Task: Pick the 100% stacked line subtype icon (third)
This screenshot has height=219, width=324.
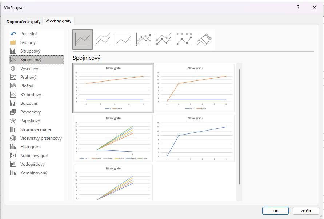Action: pyautogui.click(x=123, y=39)
